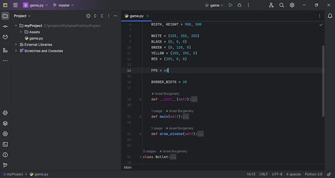Click line number 14 in gutter

(x=129, y=71)
